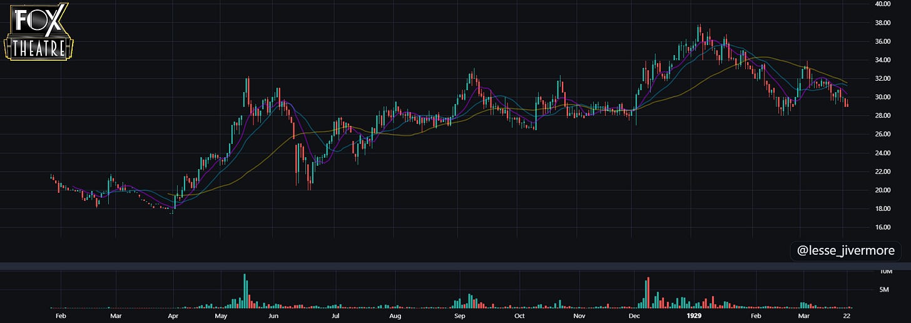The width and height of the screenshot is (911, 323).
Task: Click the Dec month marker
Action: [x=635, y=317]
